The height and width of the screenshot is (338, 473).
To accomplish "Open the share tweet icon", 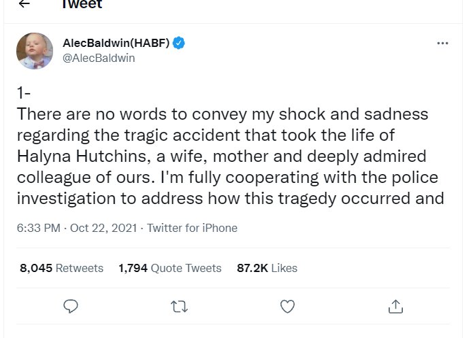I will click(x=395, y=307).
